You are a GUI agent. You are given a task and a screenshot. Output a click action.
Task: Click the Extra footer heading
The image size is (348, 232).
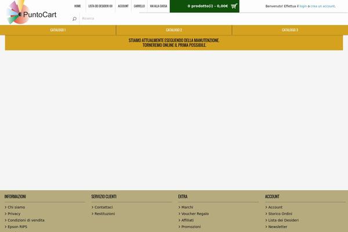[183, 197]
